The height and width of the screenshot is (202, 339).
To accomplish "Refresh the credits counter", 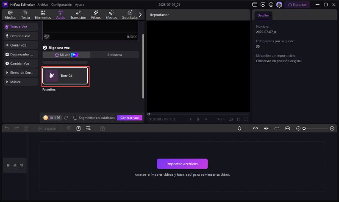I will coord(66,118).
